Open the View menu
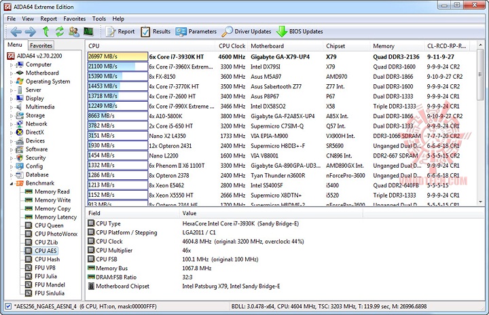Image resolution: width=489 pixels, height=315 pixels. pos(28,19)
